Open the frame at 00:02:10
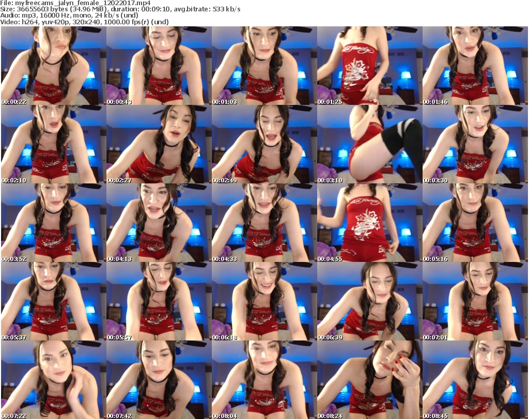Screen dimensions: 529x419 click(53, 144)
